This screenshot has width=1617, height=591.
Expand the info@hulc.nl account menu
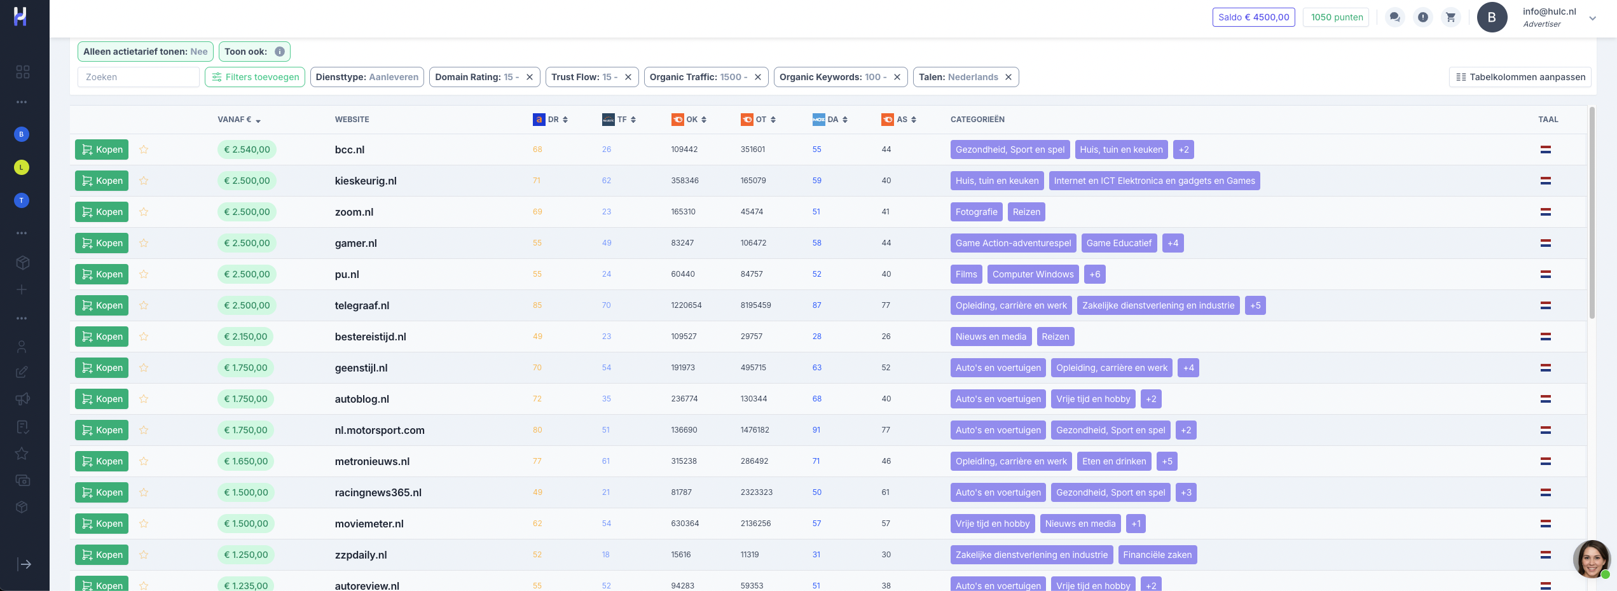(x=1592, y=18)
